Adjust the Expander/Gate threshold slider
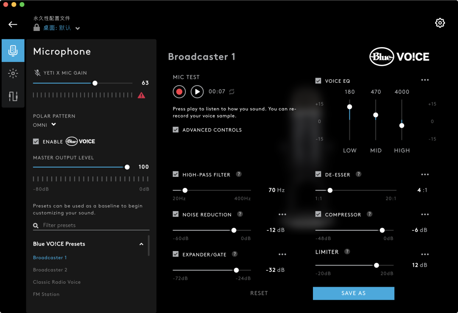Viewport: 458px width, 313px height. tap(212, 270)
